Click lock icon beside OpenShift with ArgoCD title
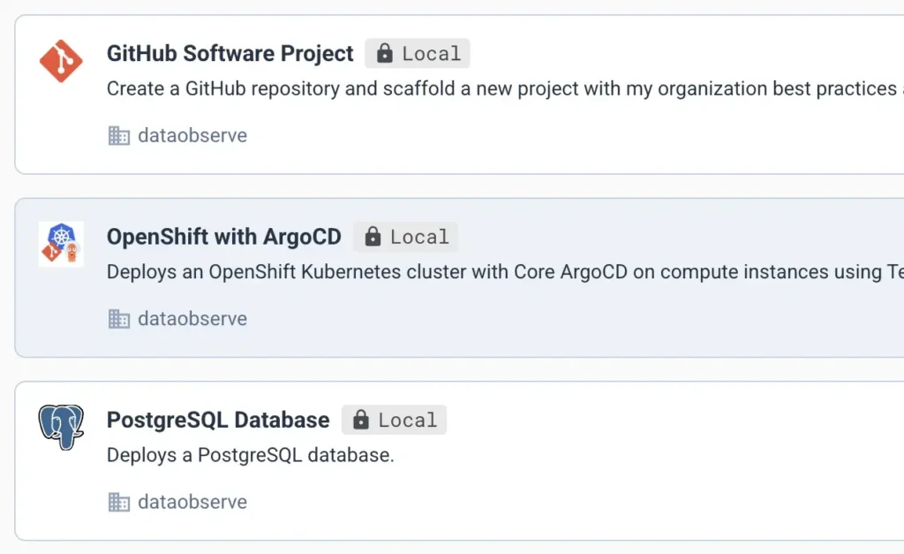 point(373,237)
